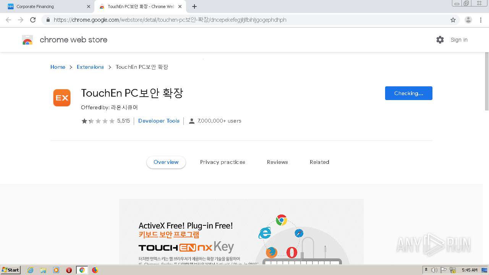
Task: Open Chrome's three-dot menu
Action: 481,20
